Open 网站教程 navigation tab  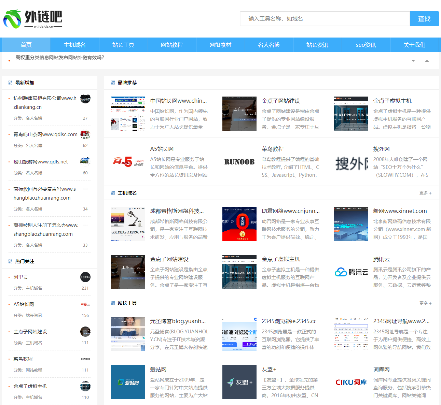(x=172, y=45)
